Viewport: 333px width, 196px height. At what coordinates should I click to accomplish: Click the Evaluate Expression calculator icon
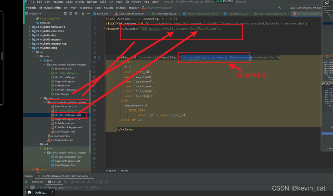(101, 181)
